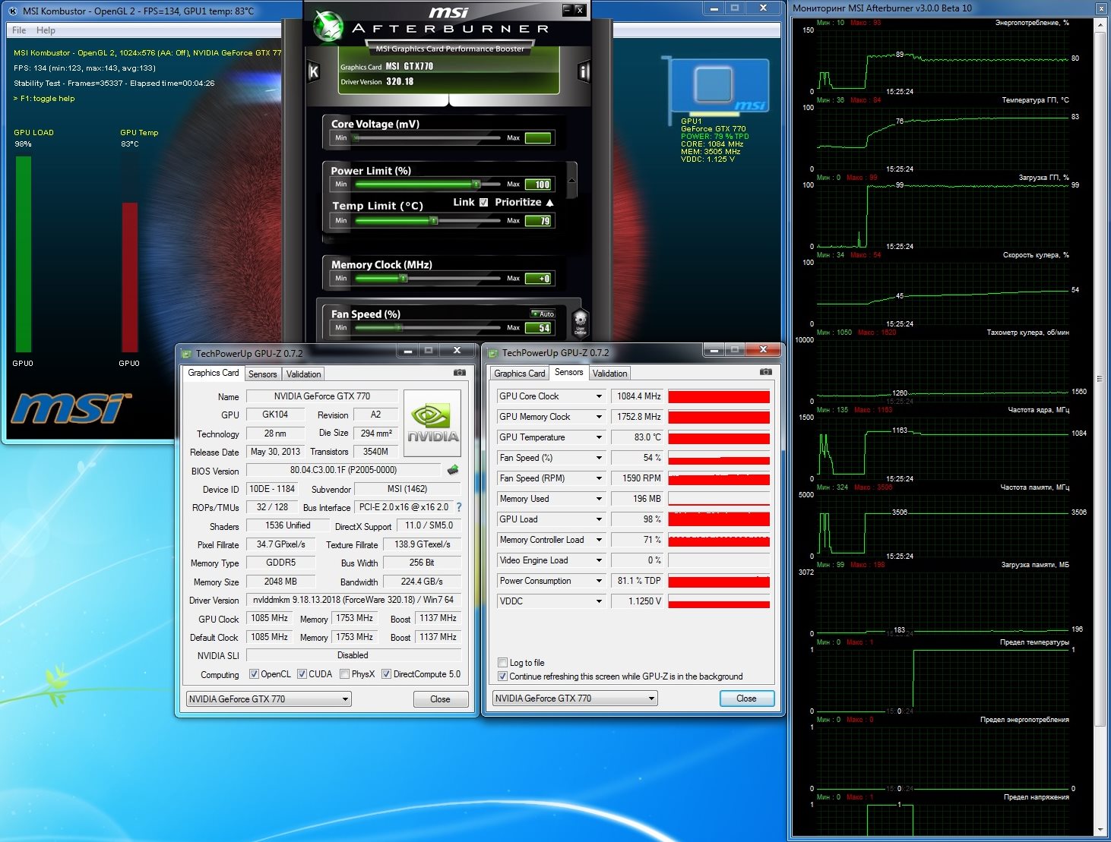This screenshot has height=842, width=1111.
Task: Click the camera icon in the GPU-Z window showing GPU Core Clock
Action: coord(765,372)
